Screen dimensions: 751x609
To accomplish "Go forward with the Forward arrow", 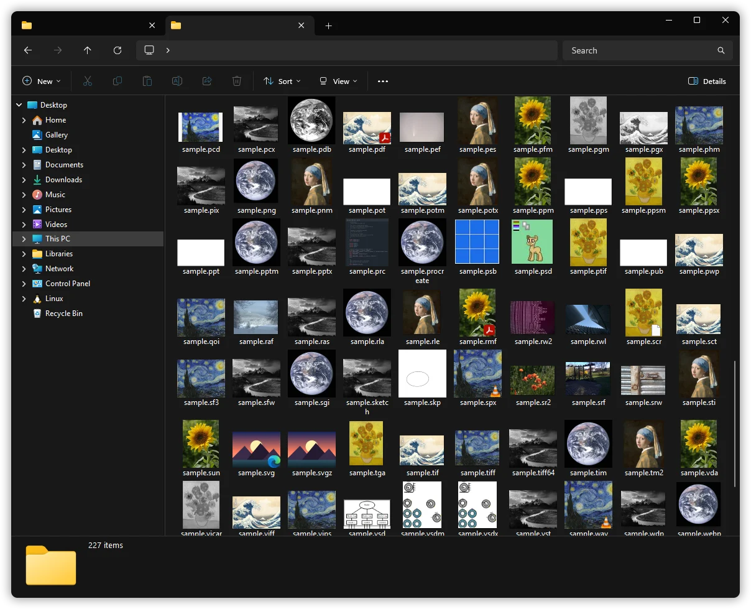I will click(x=58, y=50).
